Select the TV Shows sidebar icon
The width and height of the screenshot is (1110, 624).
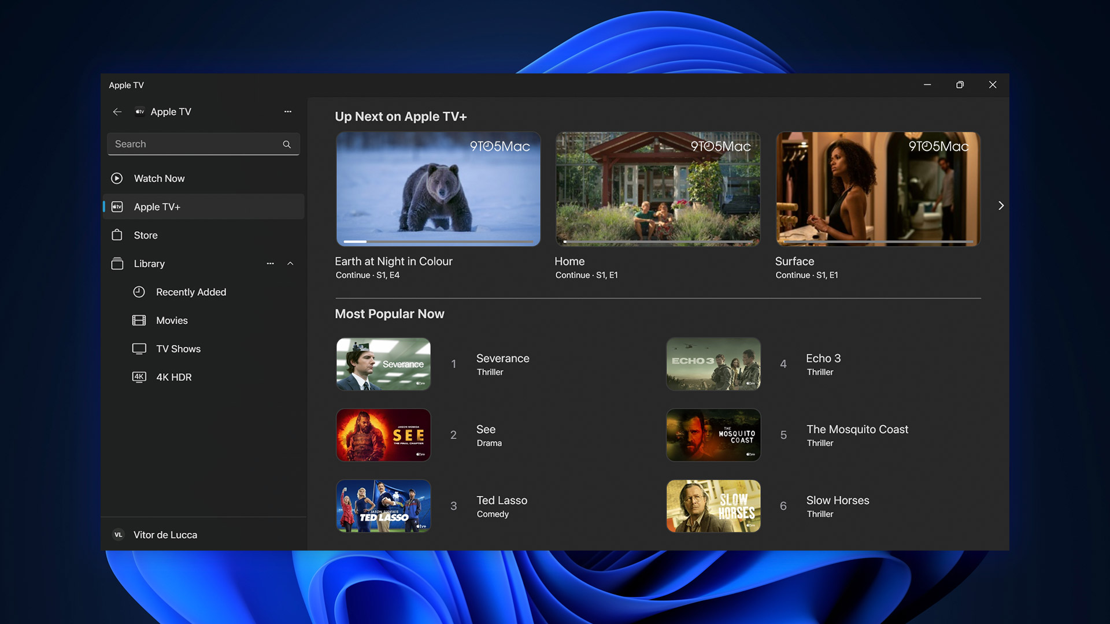tap(138, 349)
